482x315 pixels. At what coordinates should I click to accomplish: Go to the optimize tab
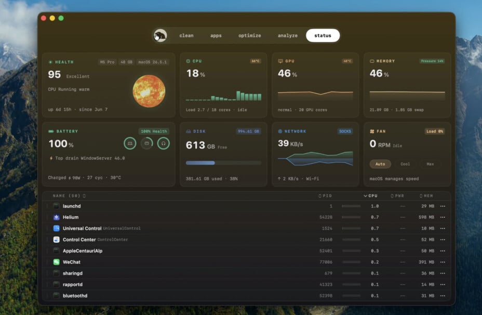pyautogui.click(x=250, y=36)
